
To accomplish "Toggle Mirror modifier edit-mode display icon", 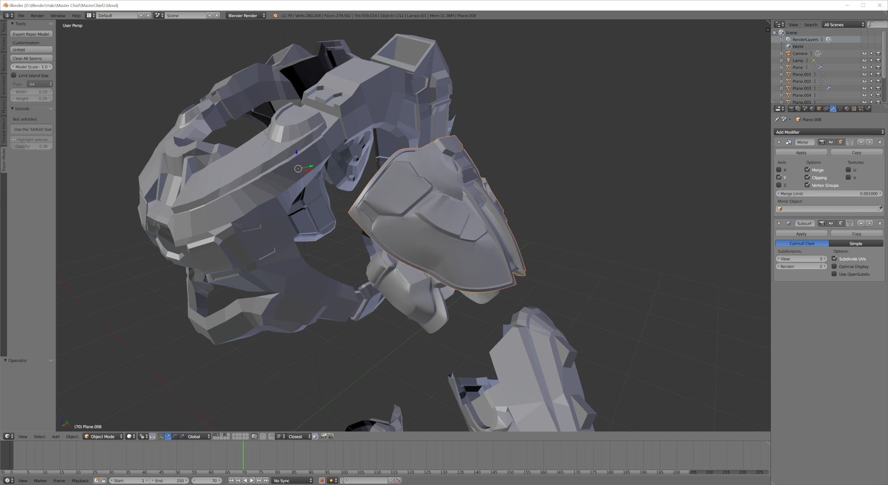I will (x=840, y=142).
